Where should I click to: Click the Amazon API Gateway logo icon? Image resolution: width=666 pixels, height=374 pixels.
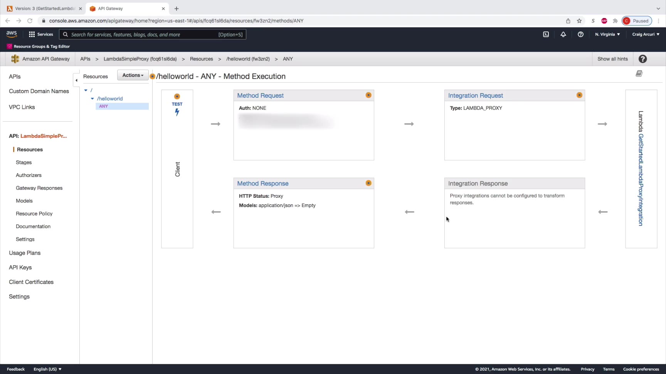15,59
